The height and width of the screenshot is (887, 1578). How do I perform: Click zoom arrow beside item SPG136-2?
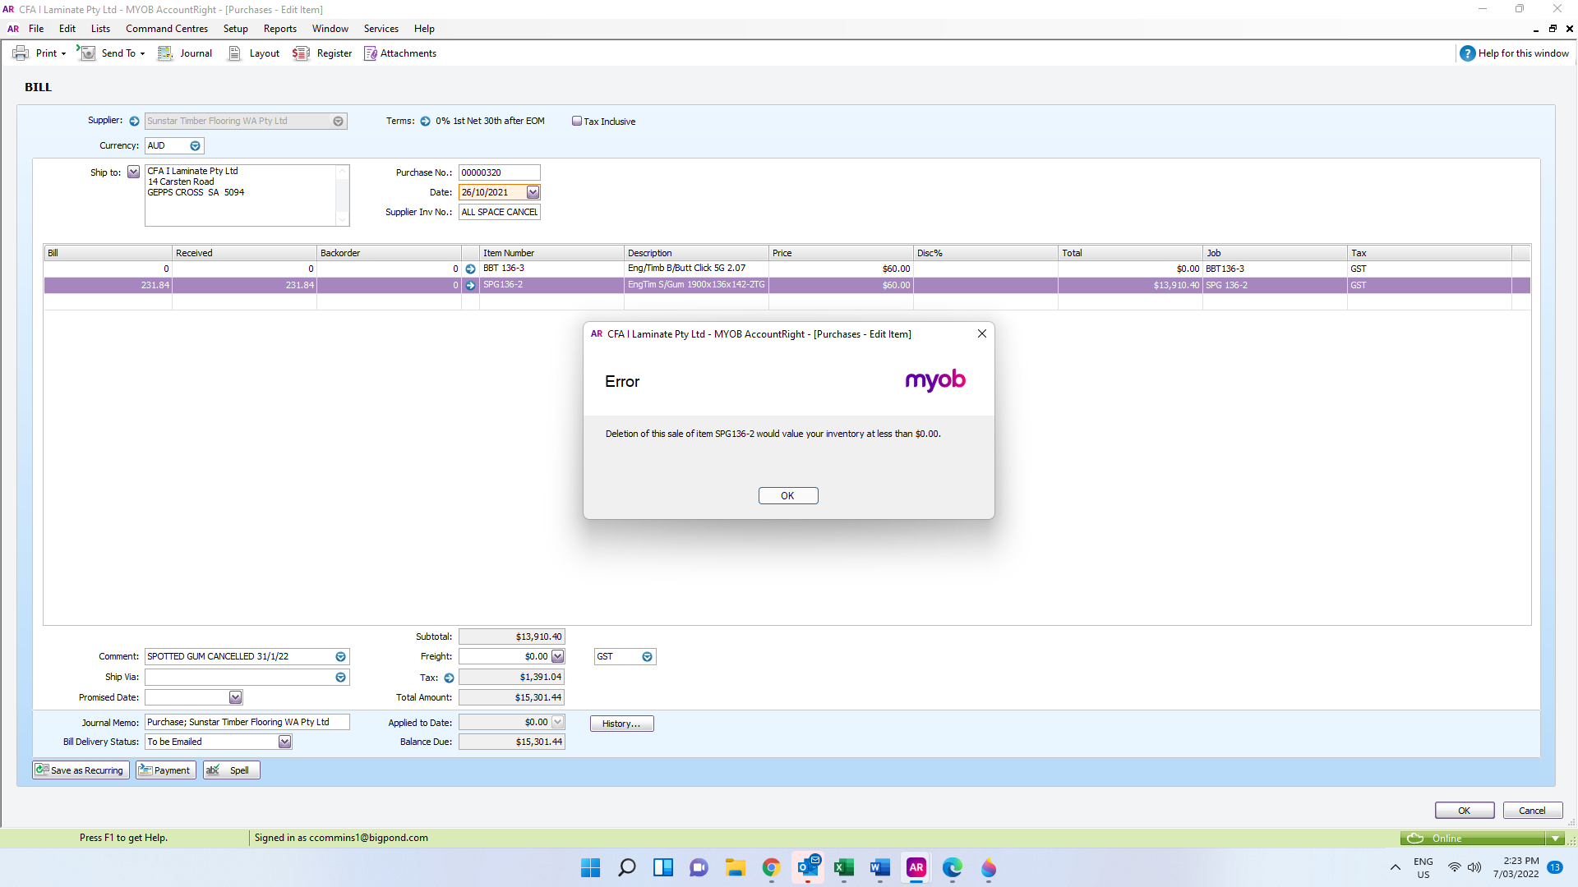click(470, 286)
